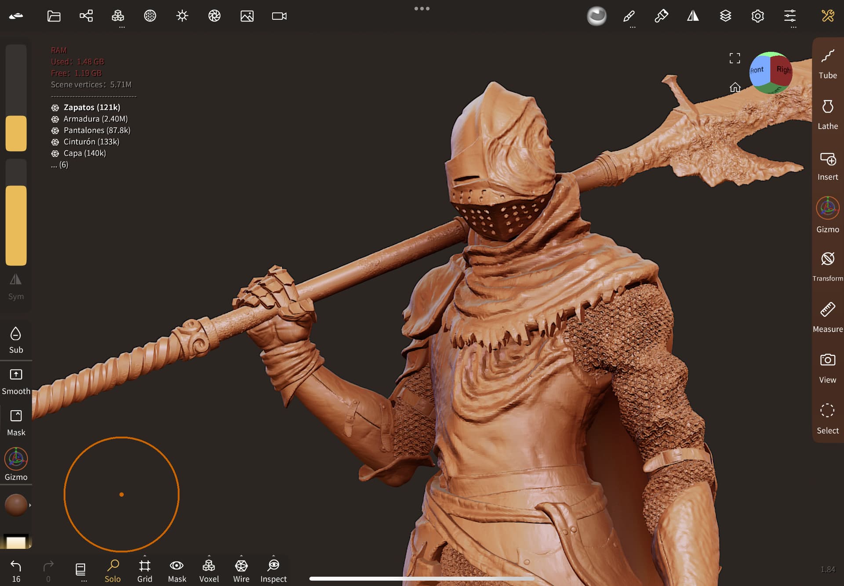Open the scene hierarchy icon
This screenshot has height=586, width=844.
pos(86,16)
